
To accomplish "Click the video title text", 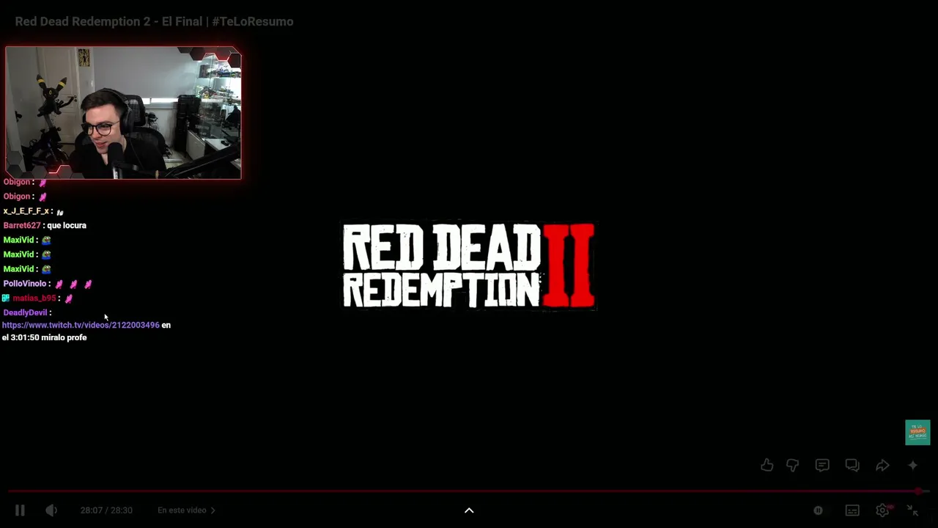I will tap(154, 21).
